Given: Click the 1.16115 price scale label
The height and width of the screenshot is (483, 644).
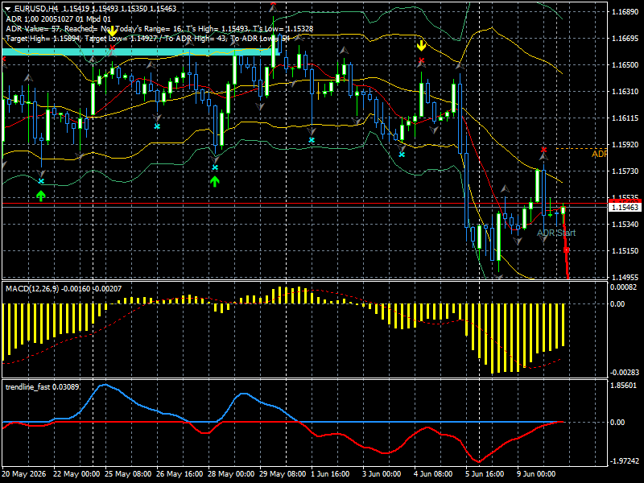Looking at the screenshot, I should pos(625,118).
